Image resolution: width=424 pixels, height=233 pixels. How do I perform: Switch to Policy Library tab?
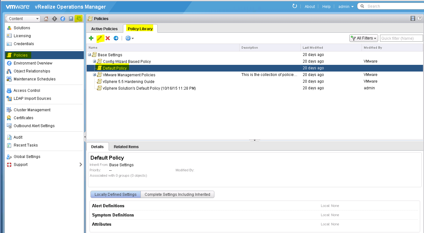click(x=140, y=29)
